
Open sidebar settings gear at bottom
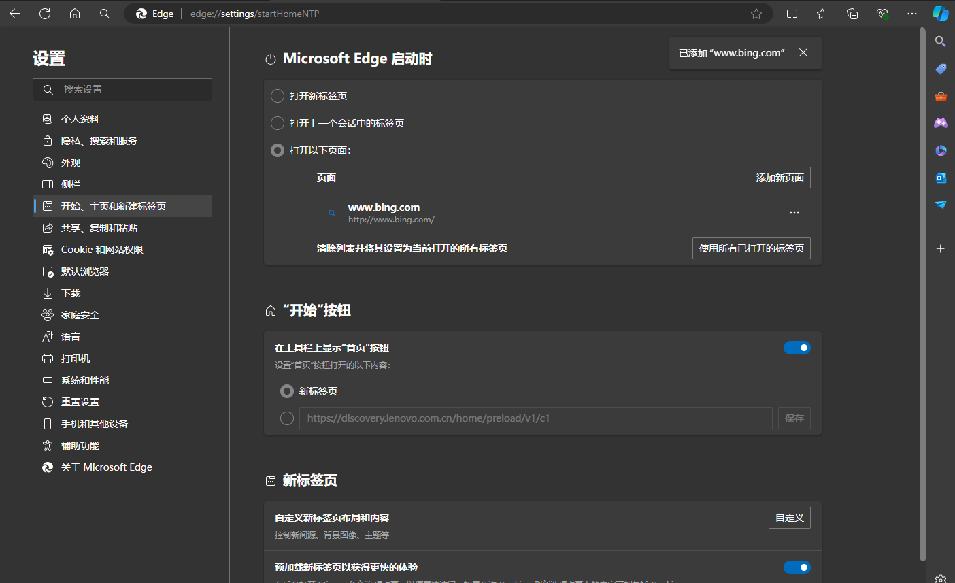coord(941,578)
